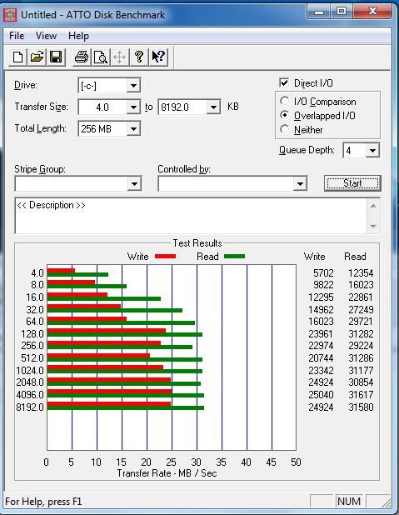Open the Drive dropdown showing [-c-]
The width and height of the screenshot is (399, 515).
point(133,85)
